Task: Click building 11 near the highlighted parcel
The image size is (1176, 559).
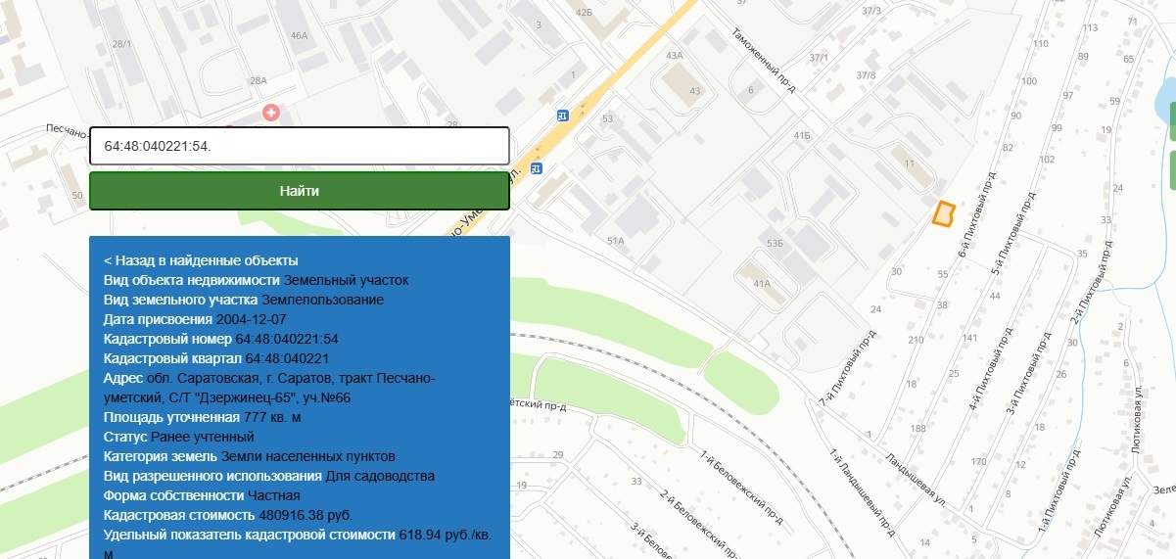Action: point(908,163)
